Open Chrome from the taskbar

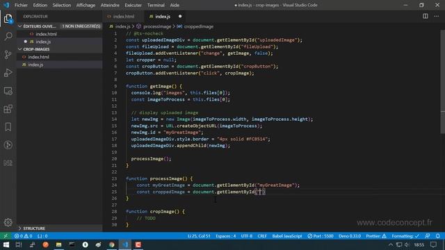pyautogui.click(x=112, y=244)
